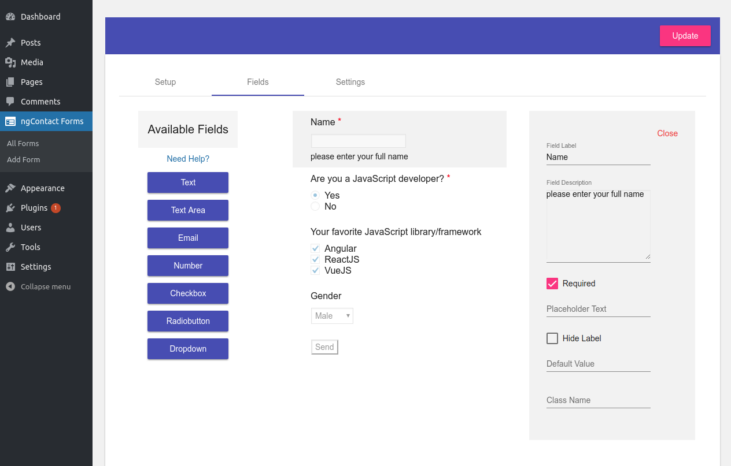Click the Plugins update count badge
This screenshot has height=466, width=731.
56,208
